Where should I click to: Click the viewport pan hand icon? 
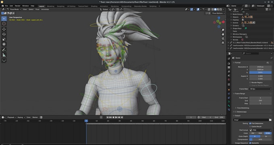[223, 34]
